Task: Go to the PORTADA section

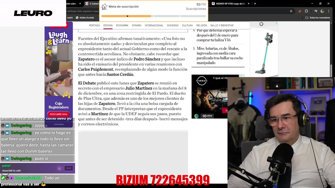Action: (x=94, y=25)
